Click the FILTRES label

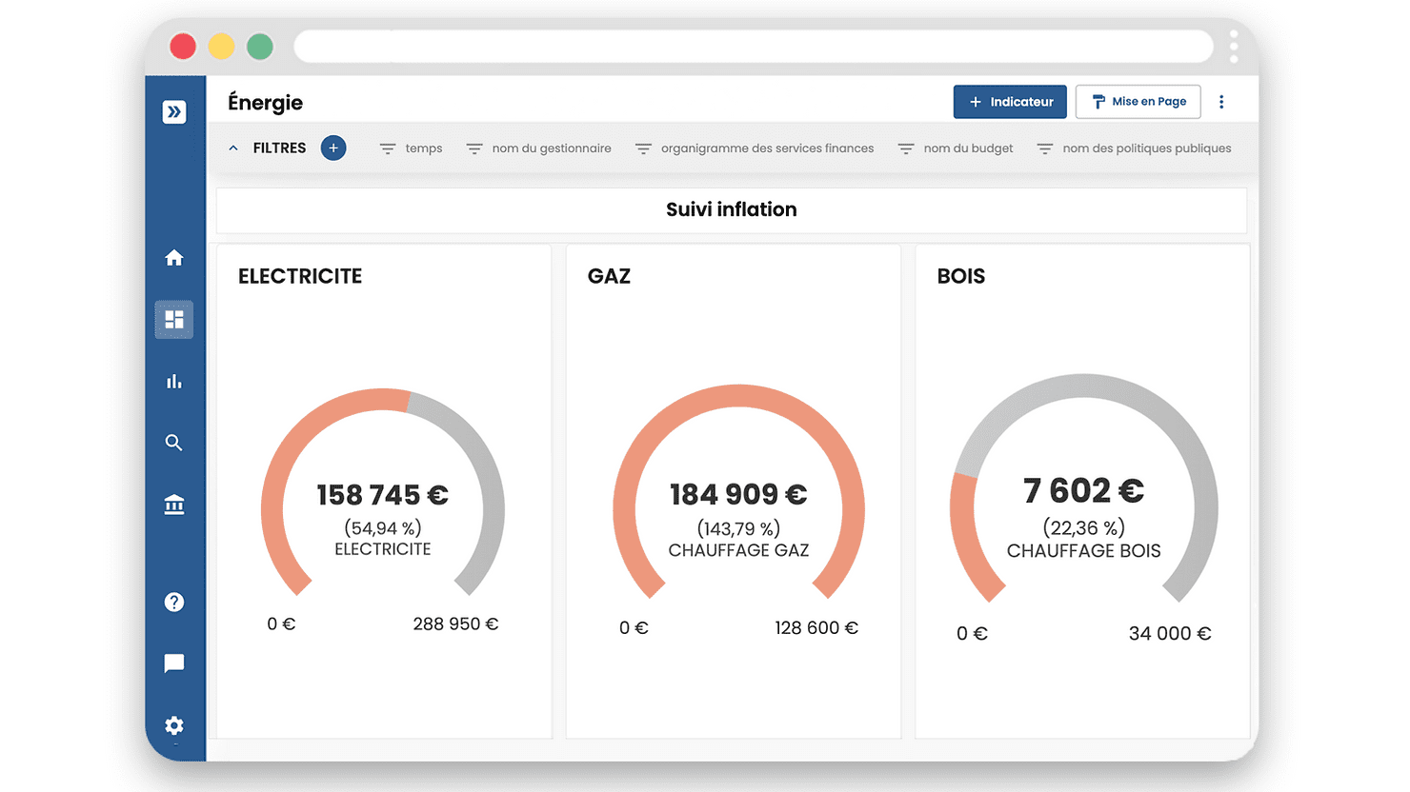[x=279, y=148]
